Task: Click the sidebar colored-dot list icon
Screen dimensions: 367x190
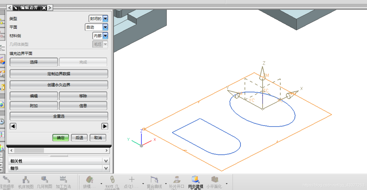Action: tap(2, 134)
